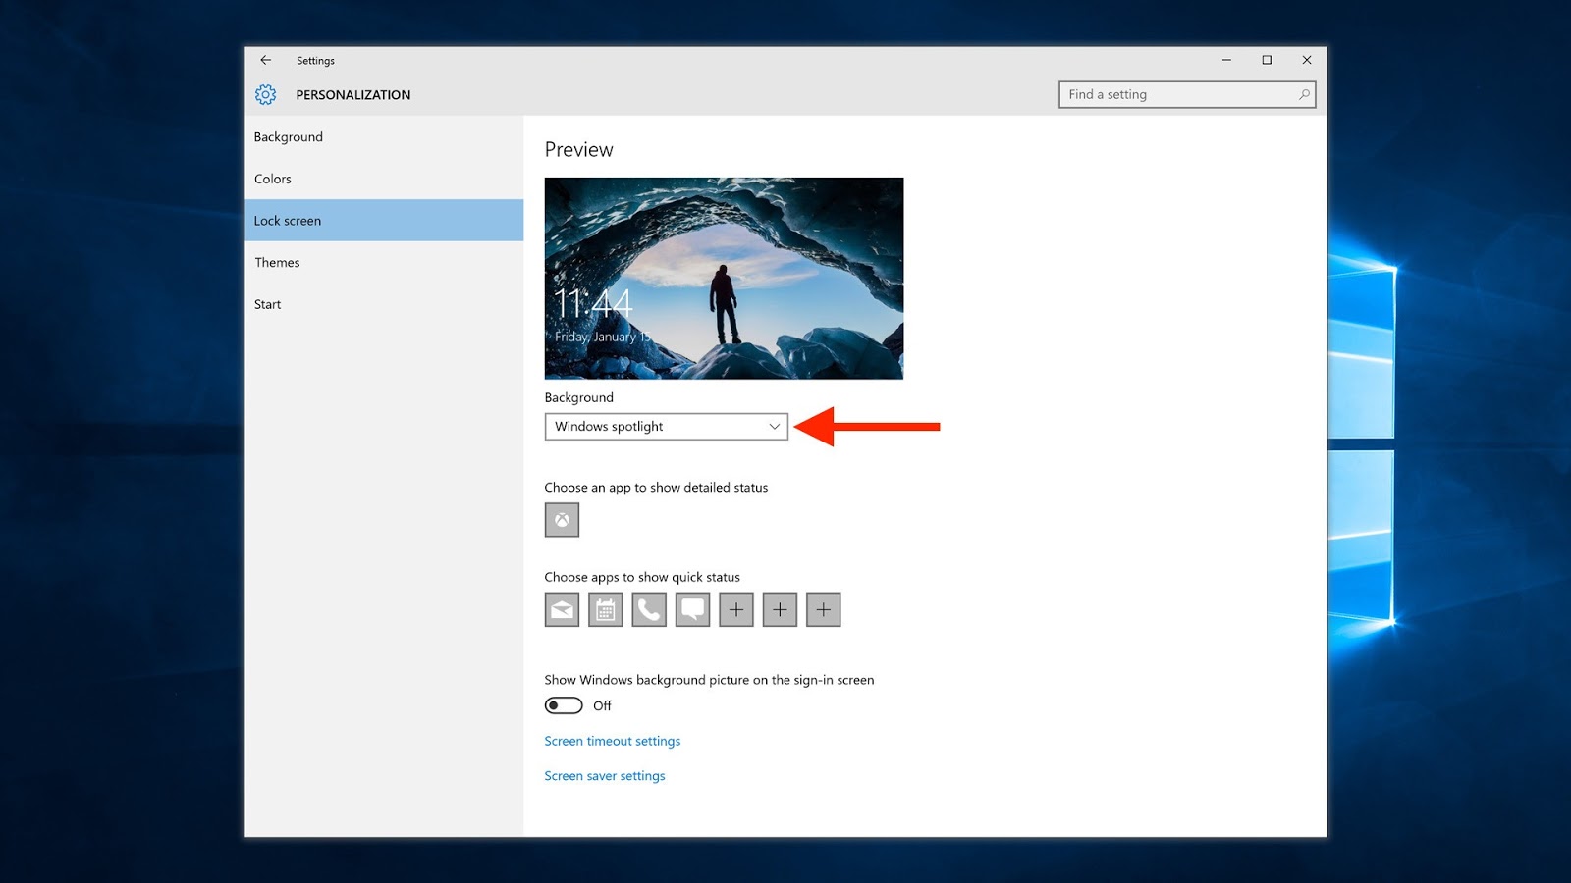Image resolution: width=1571 pixels, height=883 pixels.
Task: Open the Themes section
Action: click(x=277, y=262)
